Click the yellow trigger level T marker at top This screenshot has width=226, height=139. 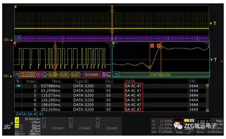point(214,23)
